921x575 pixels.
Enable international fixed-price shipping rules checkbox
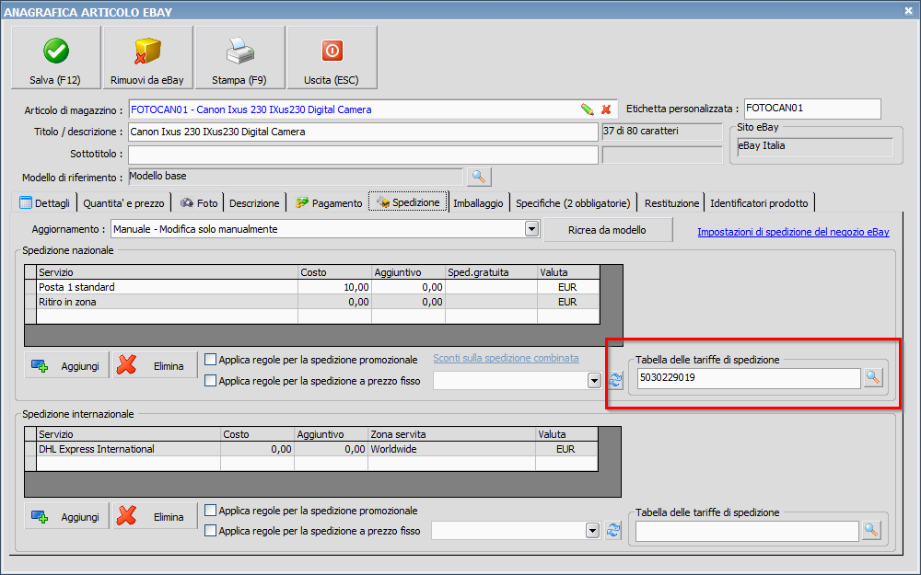click(x=210, y=531)
